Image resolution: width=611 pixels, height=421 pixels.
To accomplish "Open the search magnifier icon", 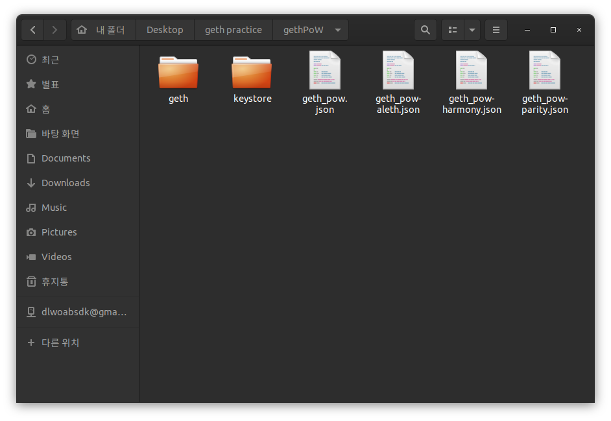I will [425, 30].
